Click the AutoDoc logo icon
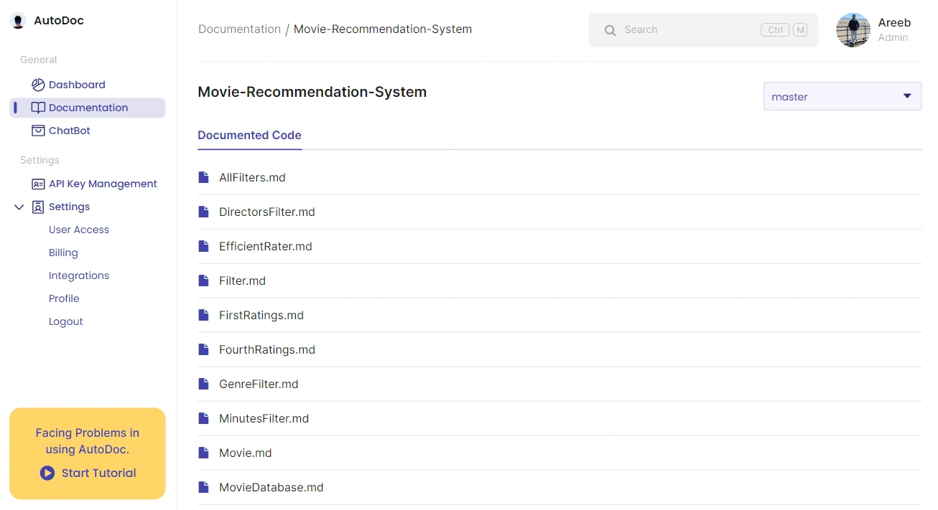Viewport: 938px width, 510px height. tap(19, 21)
